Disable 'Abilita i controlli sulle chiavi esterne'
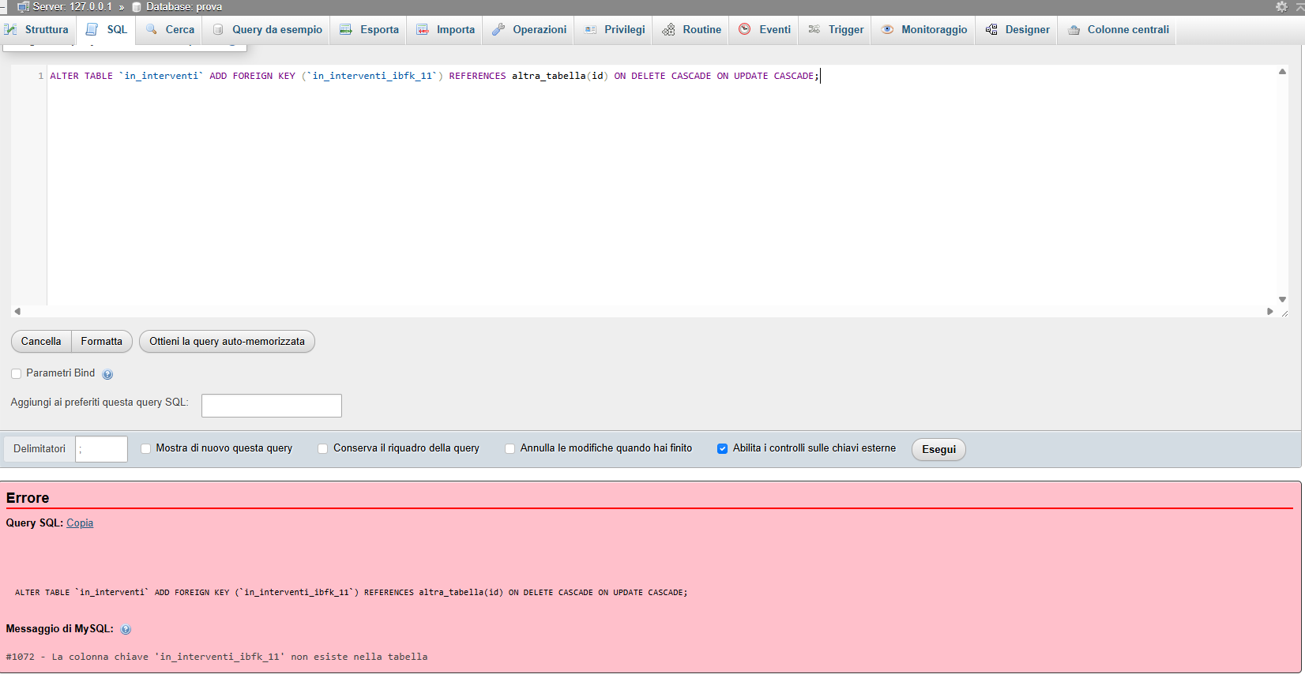The image size is (1305, 678). point(722,448)
